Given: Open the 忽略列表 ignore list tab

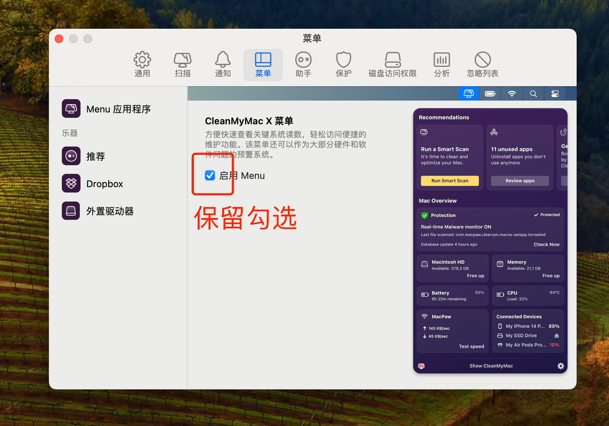Looking at the screenshot, I should tap(482, 65).
